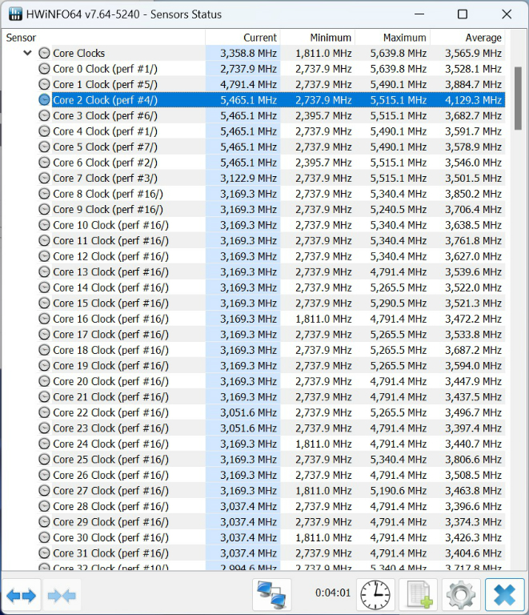Select the Core 7 Clock (perf #3/) row
The width and height of the screenshot is (529, 615).
tap(271, 178)
